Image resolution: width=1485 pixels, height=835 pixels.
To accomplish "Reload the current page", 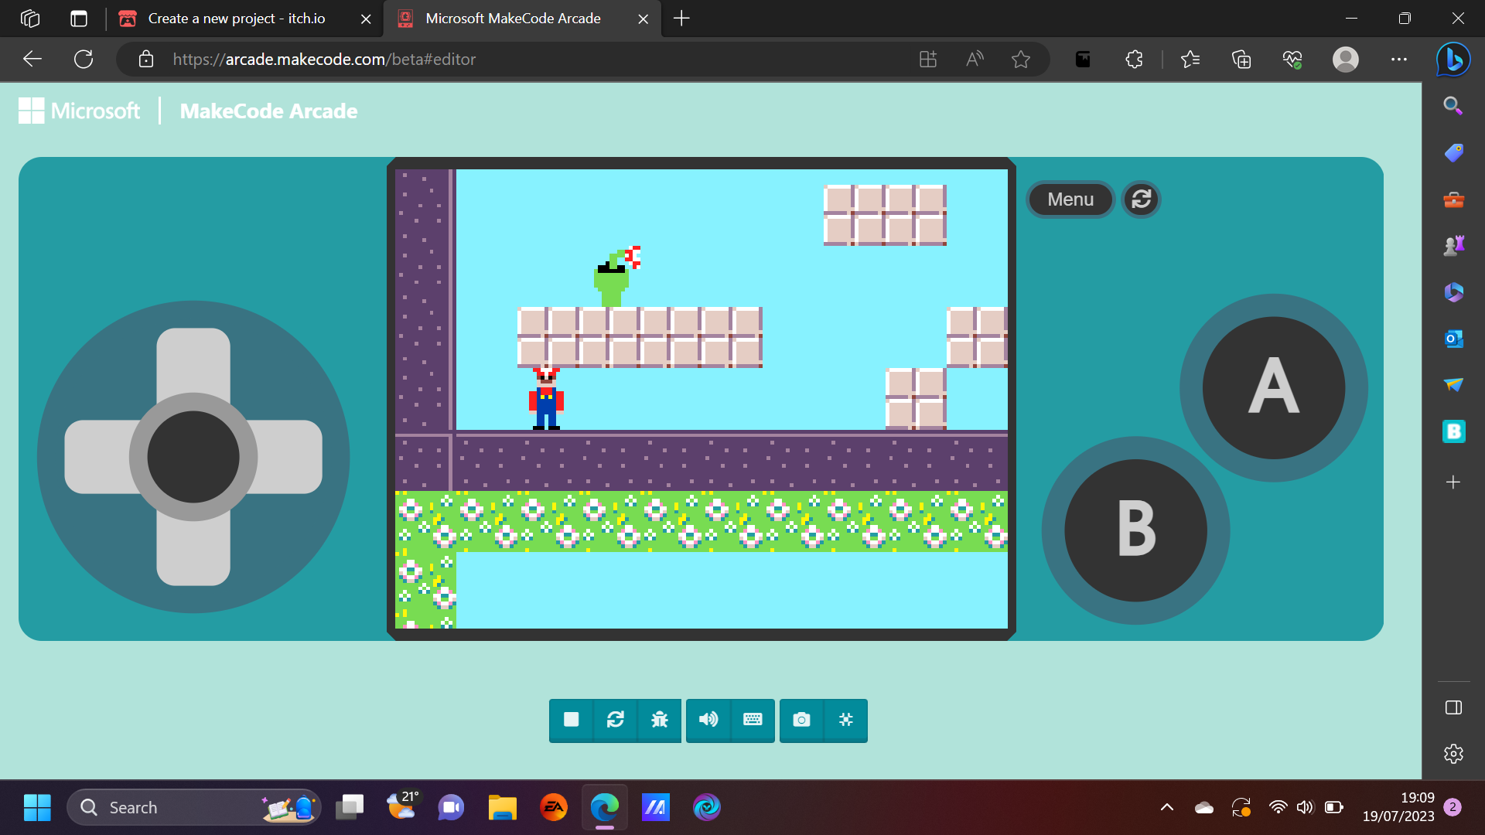I will click(84, 59).
